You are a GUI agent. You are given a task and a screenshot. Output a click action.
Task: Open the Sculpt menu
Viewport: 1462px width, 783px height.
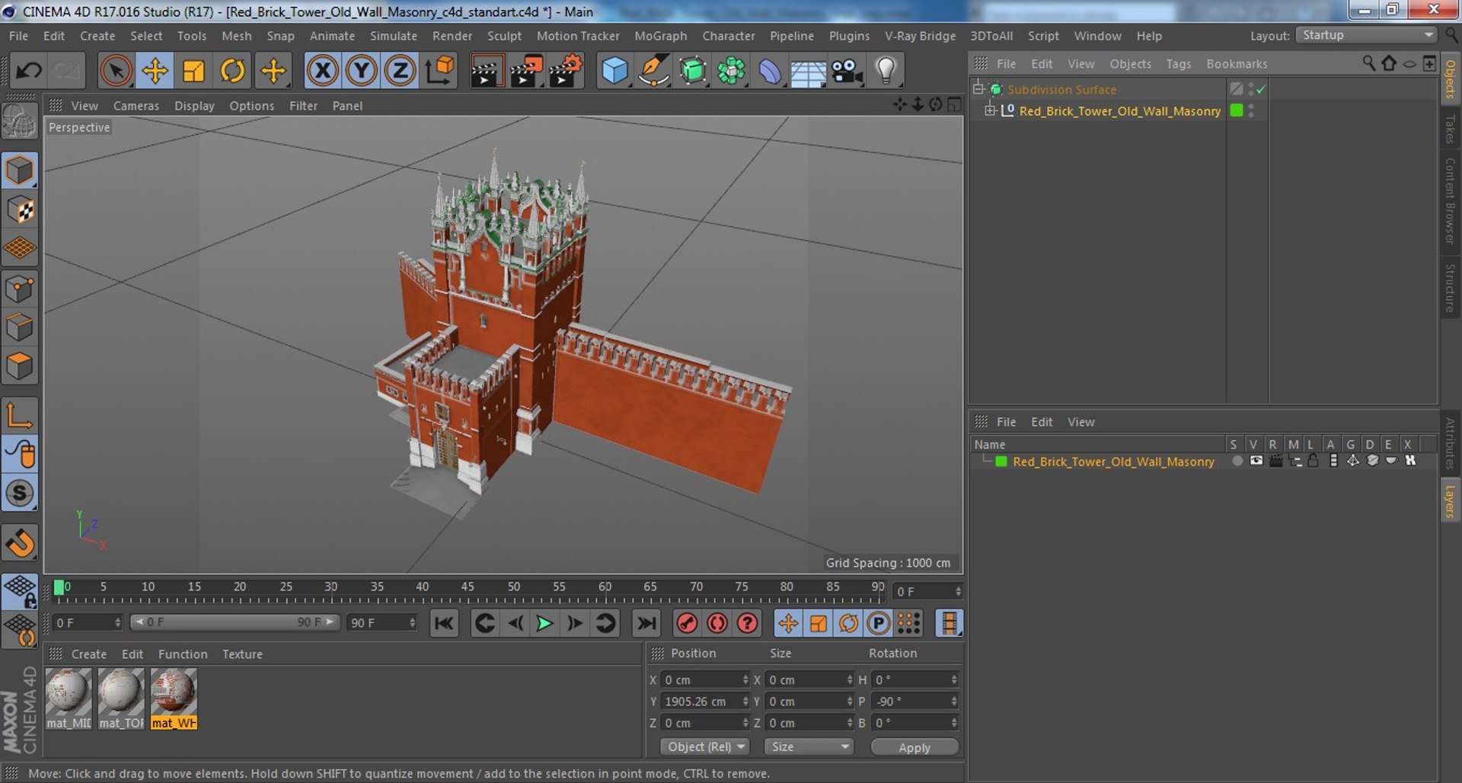tap(504, 36)
